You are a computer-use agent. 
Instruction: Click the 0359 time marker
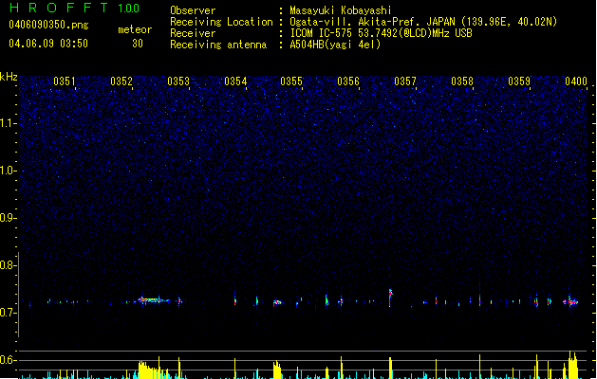pyautogui.click(x=519, y=81)
